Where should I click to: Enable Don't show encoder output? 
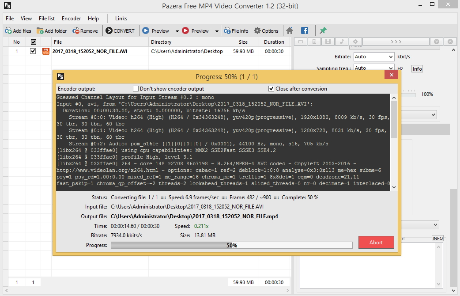136,89
